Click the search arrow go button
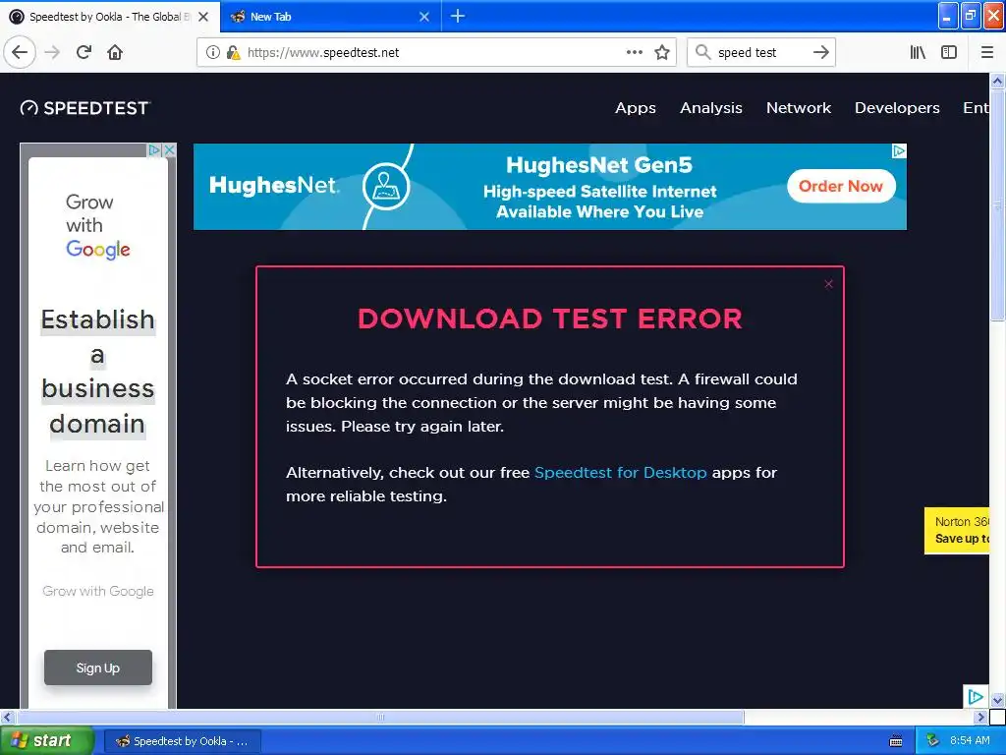The image size is (1006, 755). [x=820, y=52]
